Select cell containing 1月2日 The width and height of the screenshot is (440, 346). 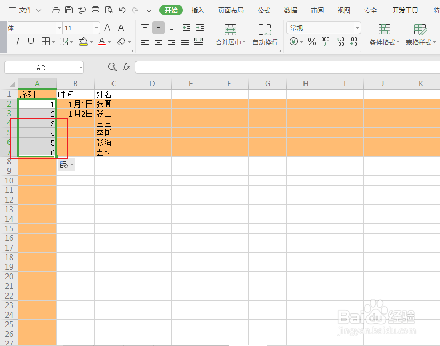pyautogui.click(x=76, y=114)
